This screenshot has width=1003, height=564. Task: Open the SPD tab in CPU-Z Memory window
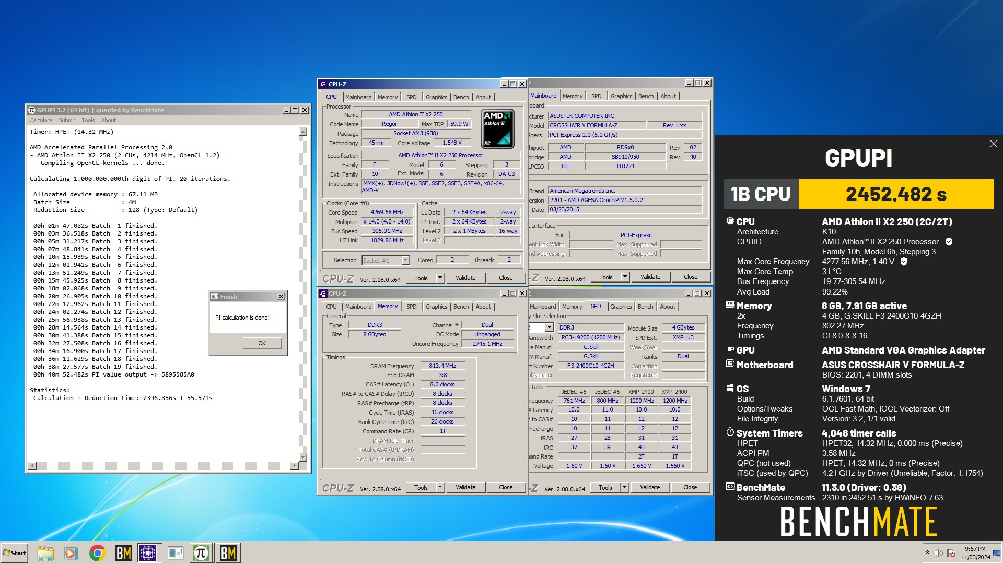point(411,307)
